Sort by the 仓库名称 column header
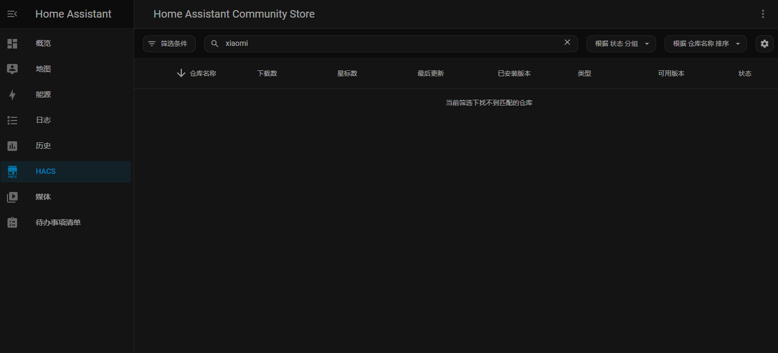The image size is (778, 353). click(x=203, y=74)
